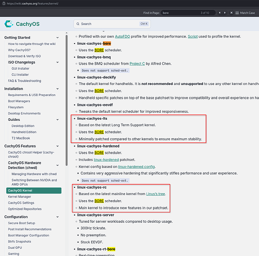Go to previous find match arrow
Viewport: 259px width, 256px height.
220,13
